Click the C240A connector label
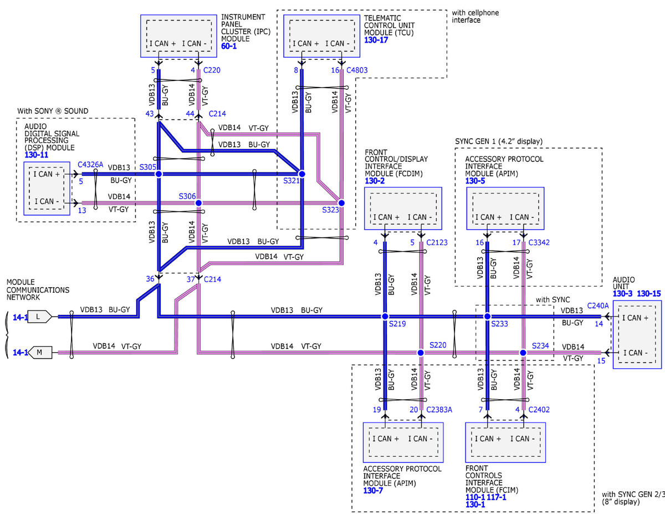The image size is (665, 514). pos(598,306)
